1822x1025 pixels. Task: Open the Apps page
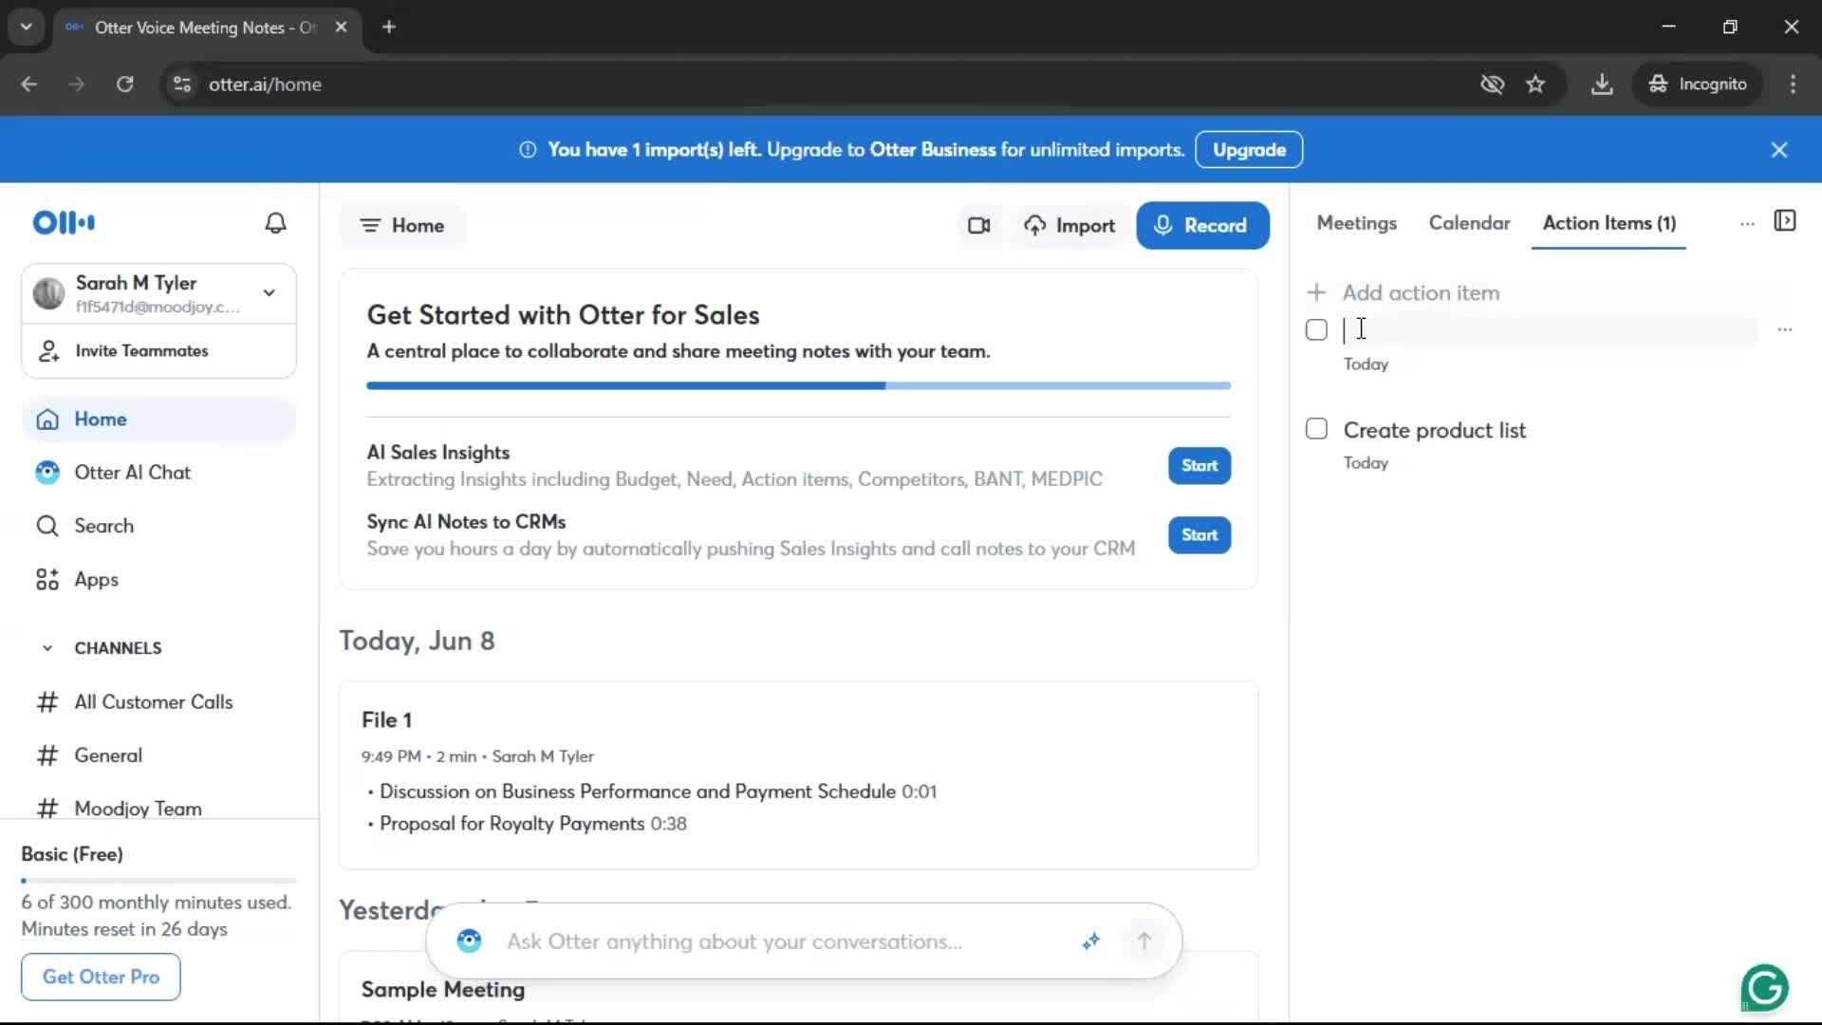(x=159, y=580)
